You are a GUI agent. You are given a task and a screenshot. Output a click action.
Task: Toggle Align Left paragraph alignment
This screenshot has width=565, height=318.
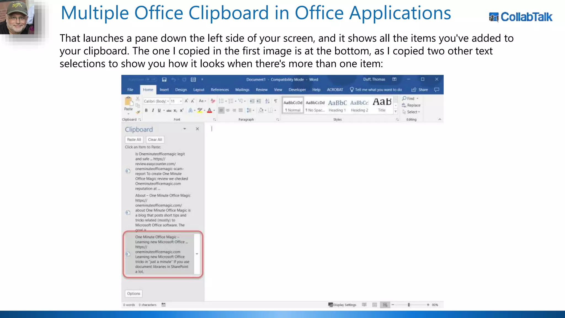tap(221, 110)
